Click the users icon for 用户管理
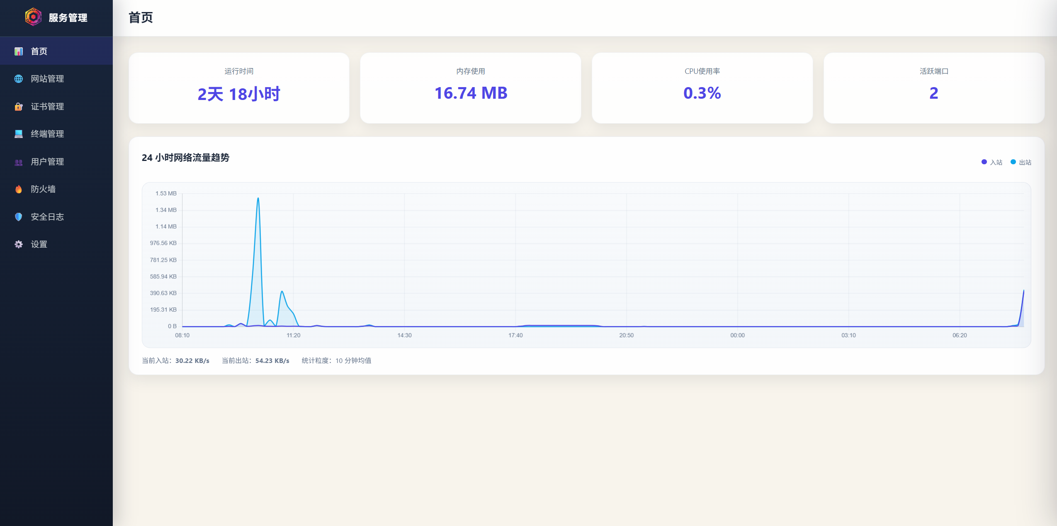The image size is (1057, 526). pyautogui.click(x=19, y=162)
